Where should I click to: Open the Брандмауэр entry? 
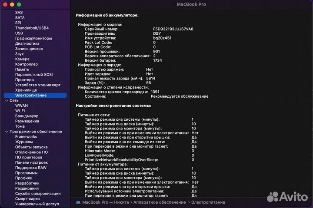coord(27,116)
